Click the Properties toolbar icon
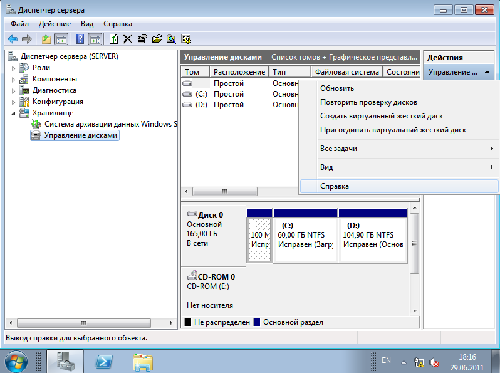500x373 pixels. coord(142,39)
